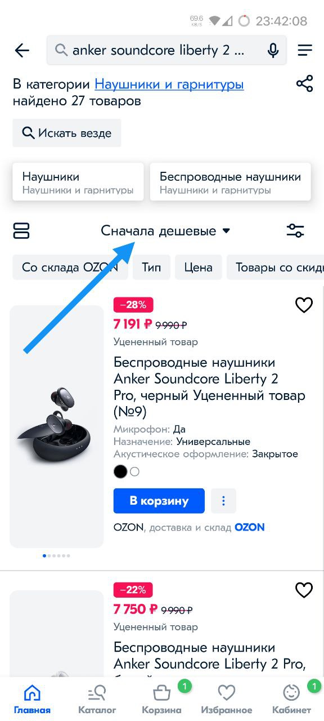324x721 pixels.
Task: Expand Сначала дешевые sorting dropdown
Action: [165, 231]
